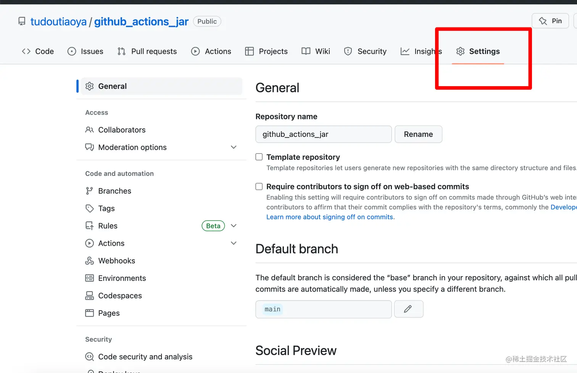Click the Rename button

[x=418, y=134]
